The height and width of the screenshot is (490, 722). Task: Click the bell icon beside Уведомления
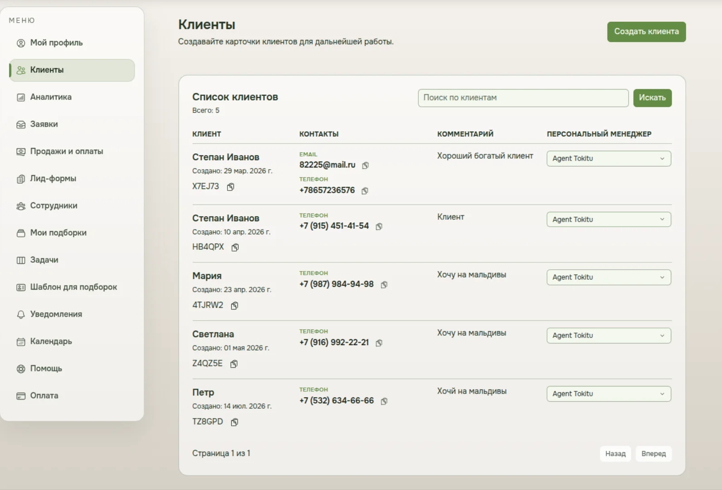click(x=21, y=314)
